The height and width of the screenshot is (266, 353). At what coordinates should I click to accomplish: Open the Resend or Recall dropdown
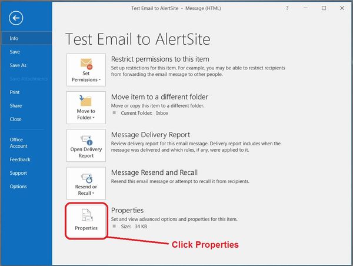tap(86, 184)
